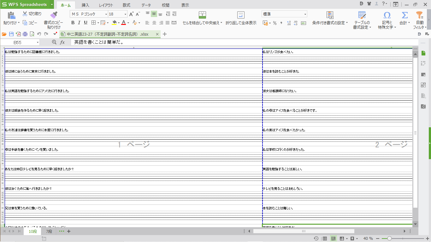Center text horizontally
Image resolution: width=431 pixels, height=242 pixels.
click(x=154, y=23)
